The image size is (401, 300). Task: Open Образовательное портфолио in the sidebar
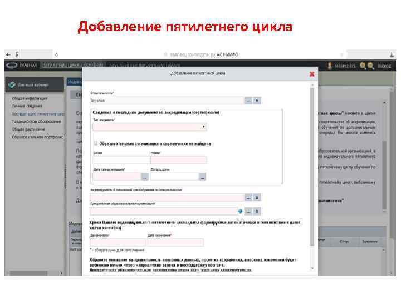[38, 137]
